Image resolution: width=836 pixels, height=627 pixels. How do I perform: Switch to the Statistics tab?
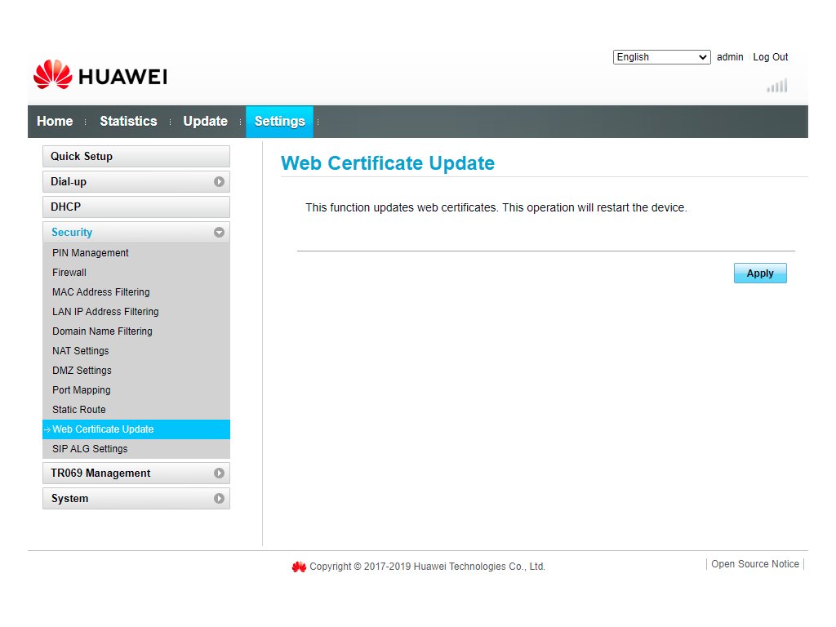(128, 122)
